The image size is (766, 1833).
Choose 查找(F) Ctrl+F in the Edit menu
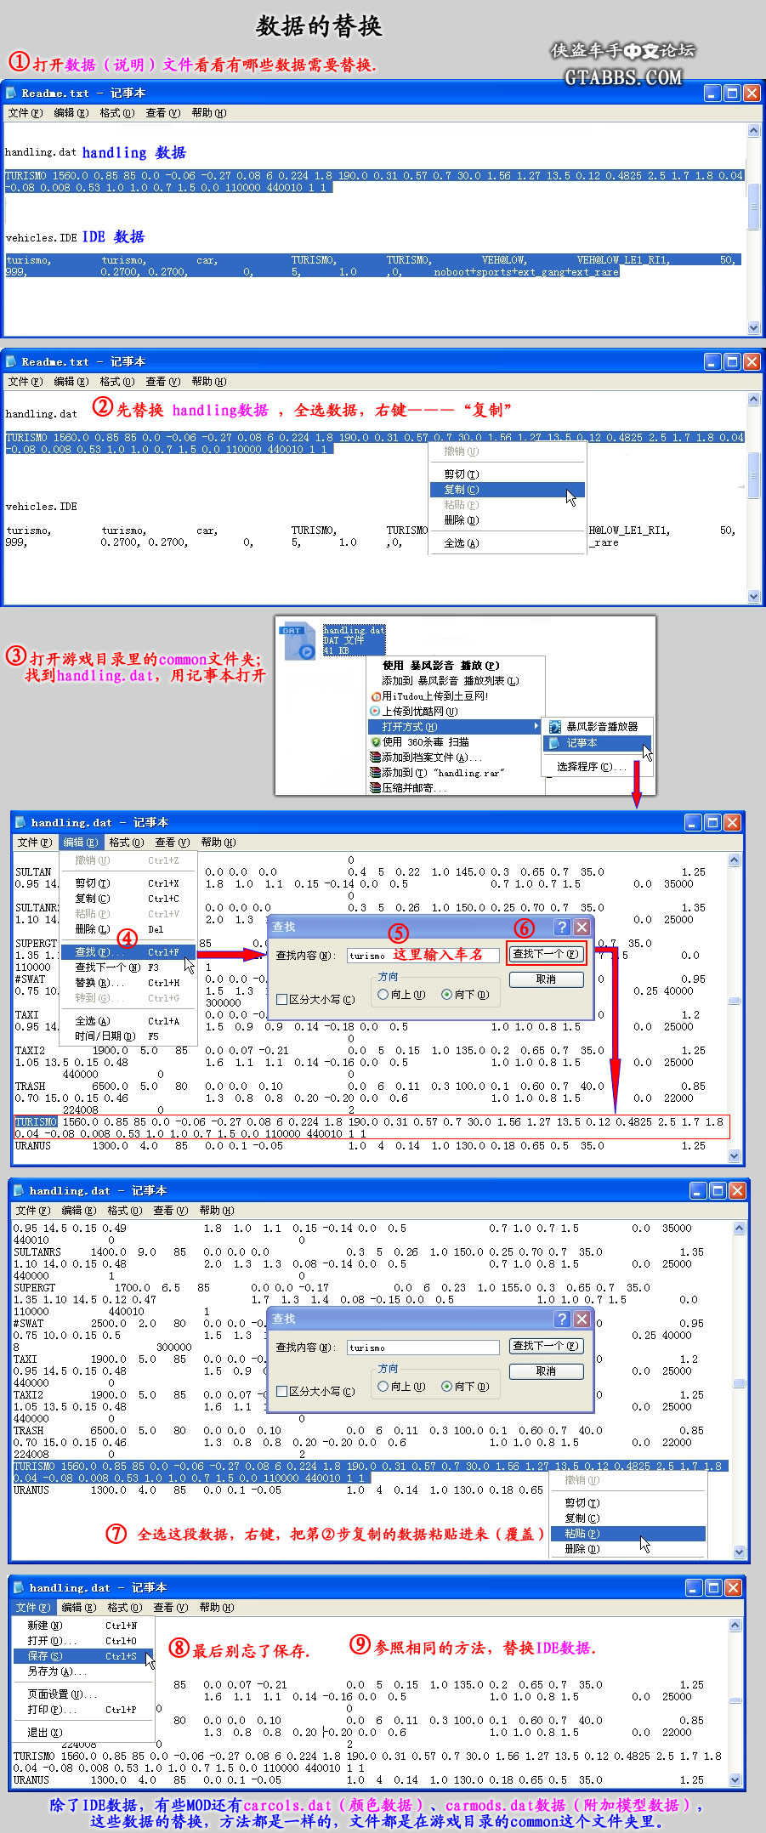pos(128,952)
